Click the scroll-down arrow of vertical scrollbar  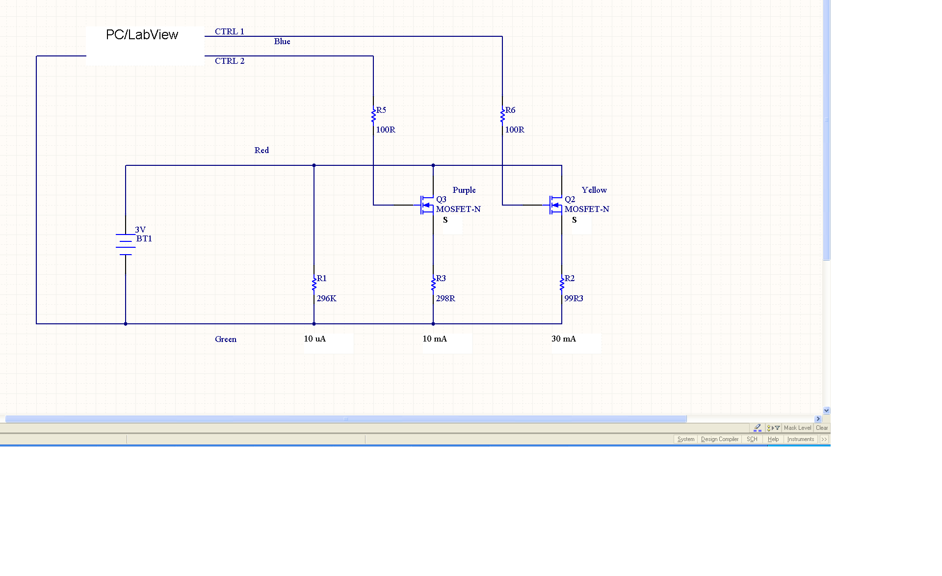click(827, 410)
